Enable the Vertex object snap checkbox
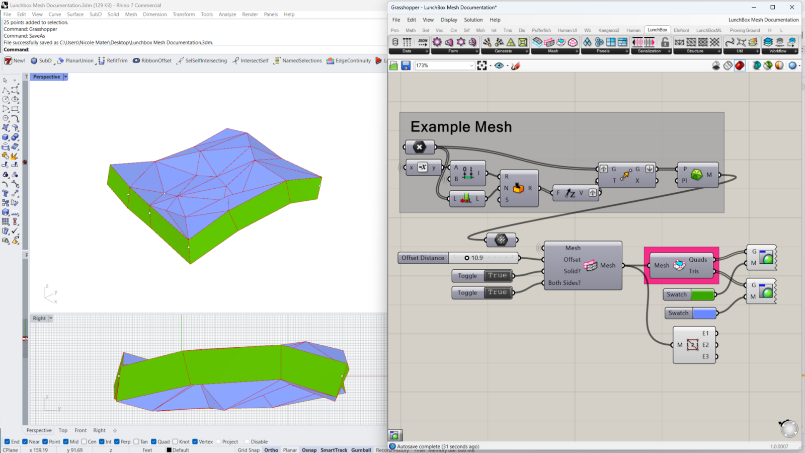Viewport: 805px width, 453px height. coord(195,441)
